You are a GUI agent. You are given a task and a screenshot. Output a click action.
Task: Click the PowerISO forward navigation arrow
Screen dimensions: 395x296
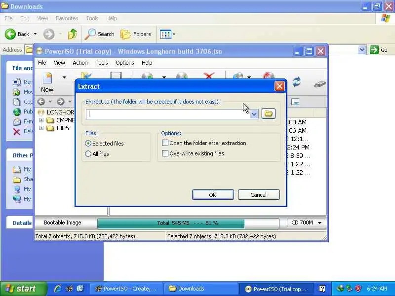(60, 102)
